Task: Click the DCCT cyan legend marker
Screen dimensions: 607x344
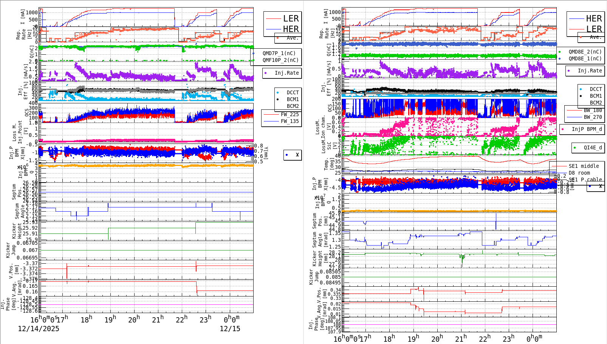Action: [277, 92]
